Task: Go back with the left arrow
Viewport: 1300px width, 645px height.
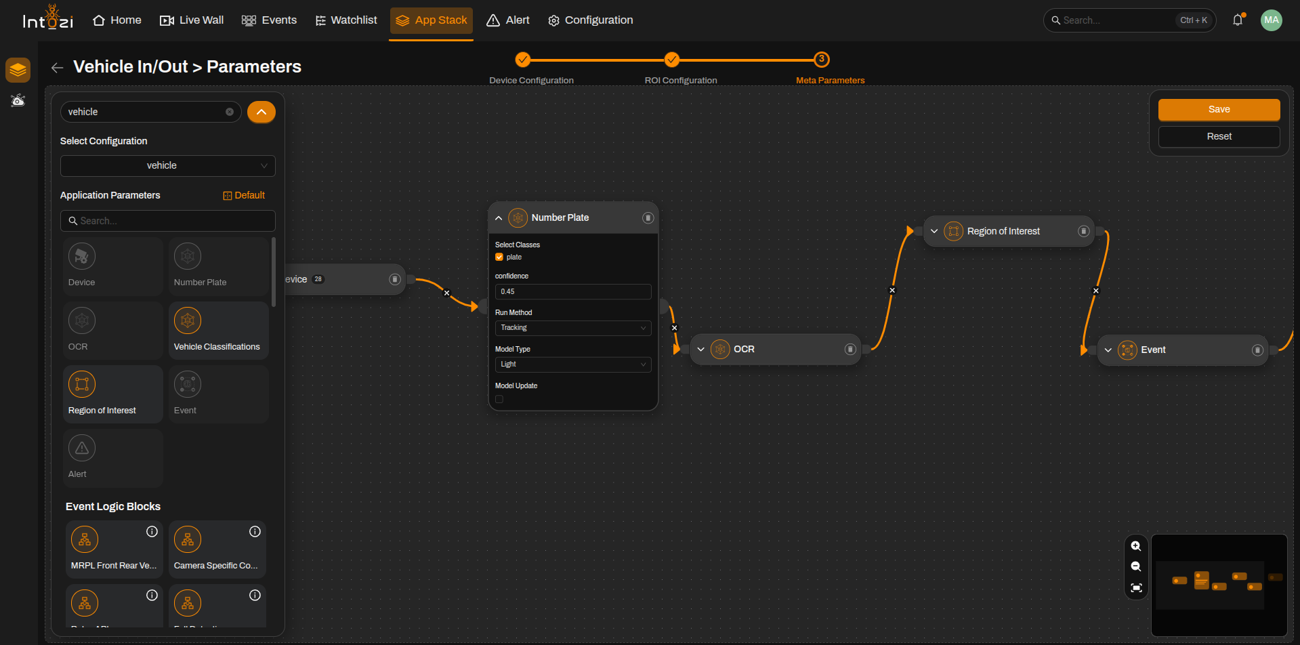Action: (x=58, y=67)
